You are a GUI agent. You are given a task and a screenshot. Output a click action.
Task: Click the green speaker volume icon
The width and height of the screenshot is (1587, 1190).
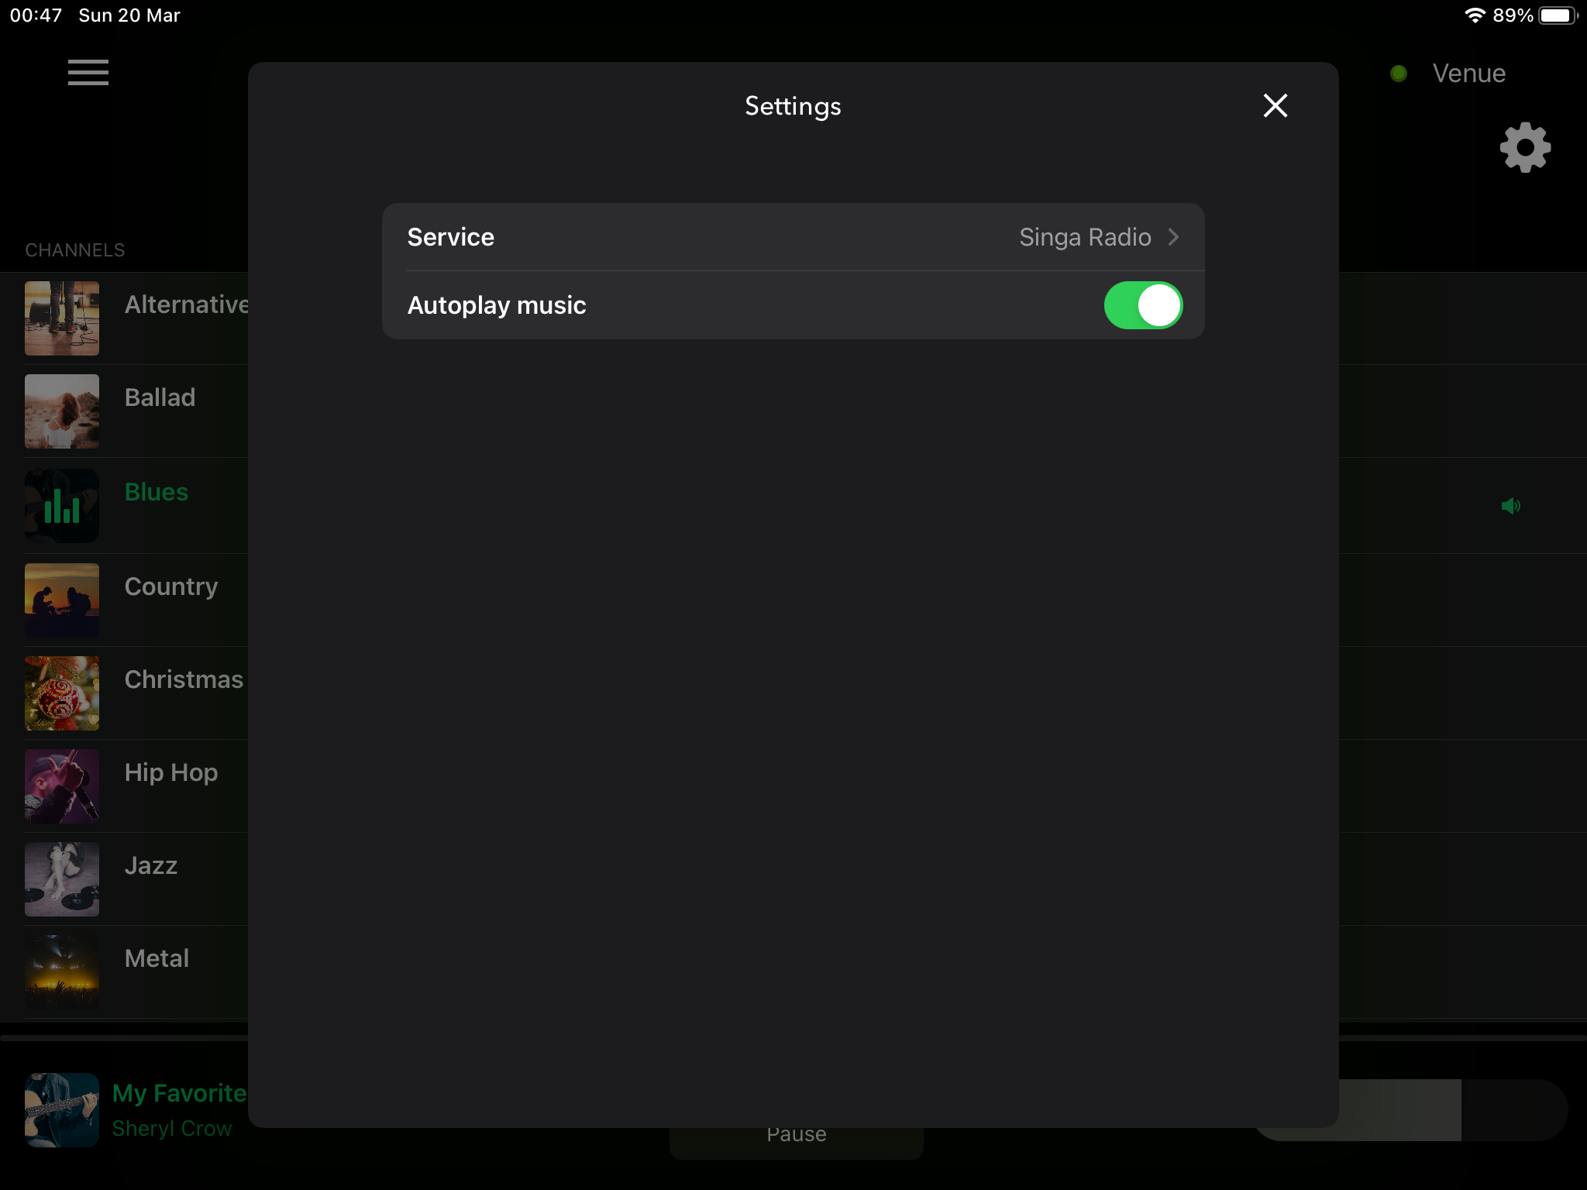pyautogui.click(x=1510, y=506)
